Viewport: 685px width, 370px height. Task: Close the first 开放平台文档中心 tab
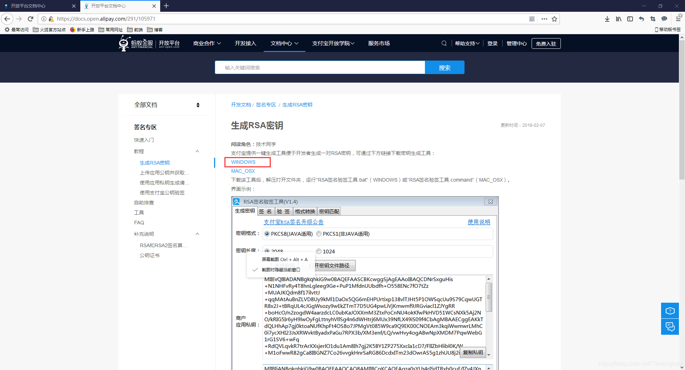74,6
